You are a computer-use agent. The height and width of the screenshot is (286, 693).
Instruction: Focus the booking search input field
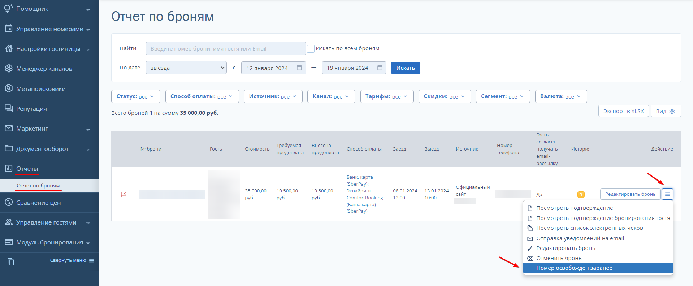tap(226, 48)
